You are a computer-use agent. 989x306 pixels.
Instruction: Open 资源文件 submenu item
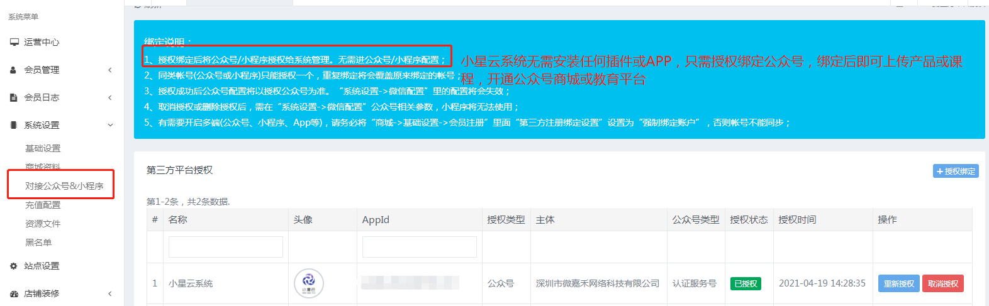tap(43, 224)
